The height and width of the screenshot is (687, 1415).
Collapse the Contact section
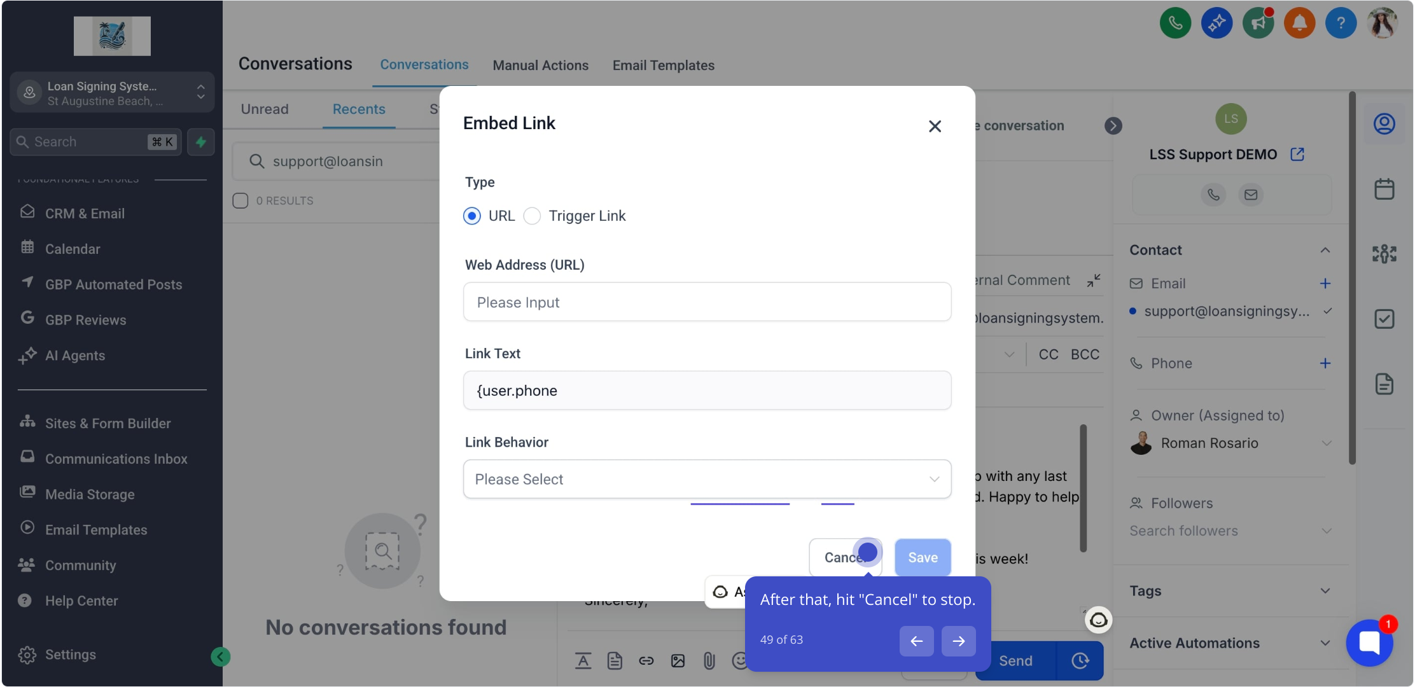click(x=1325, y=250)
